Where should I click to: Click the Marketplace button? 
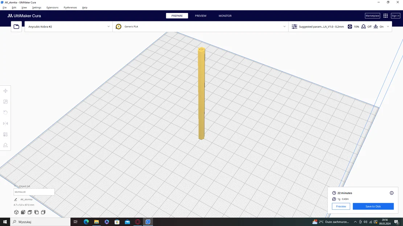click(373, 16)
